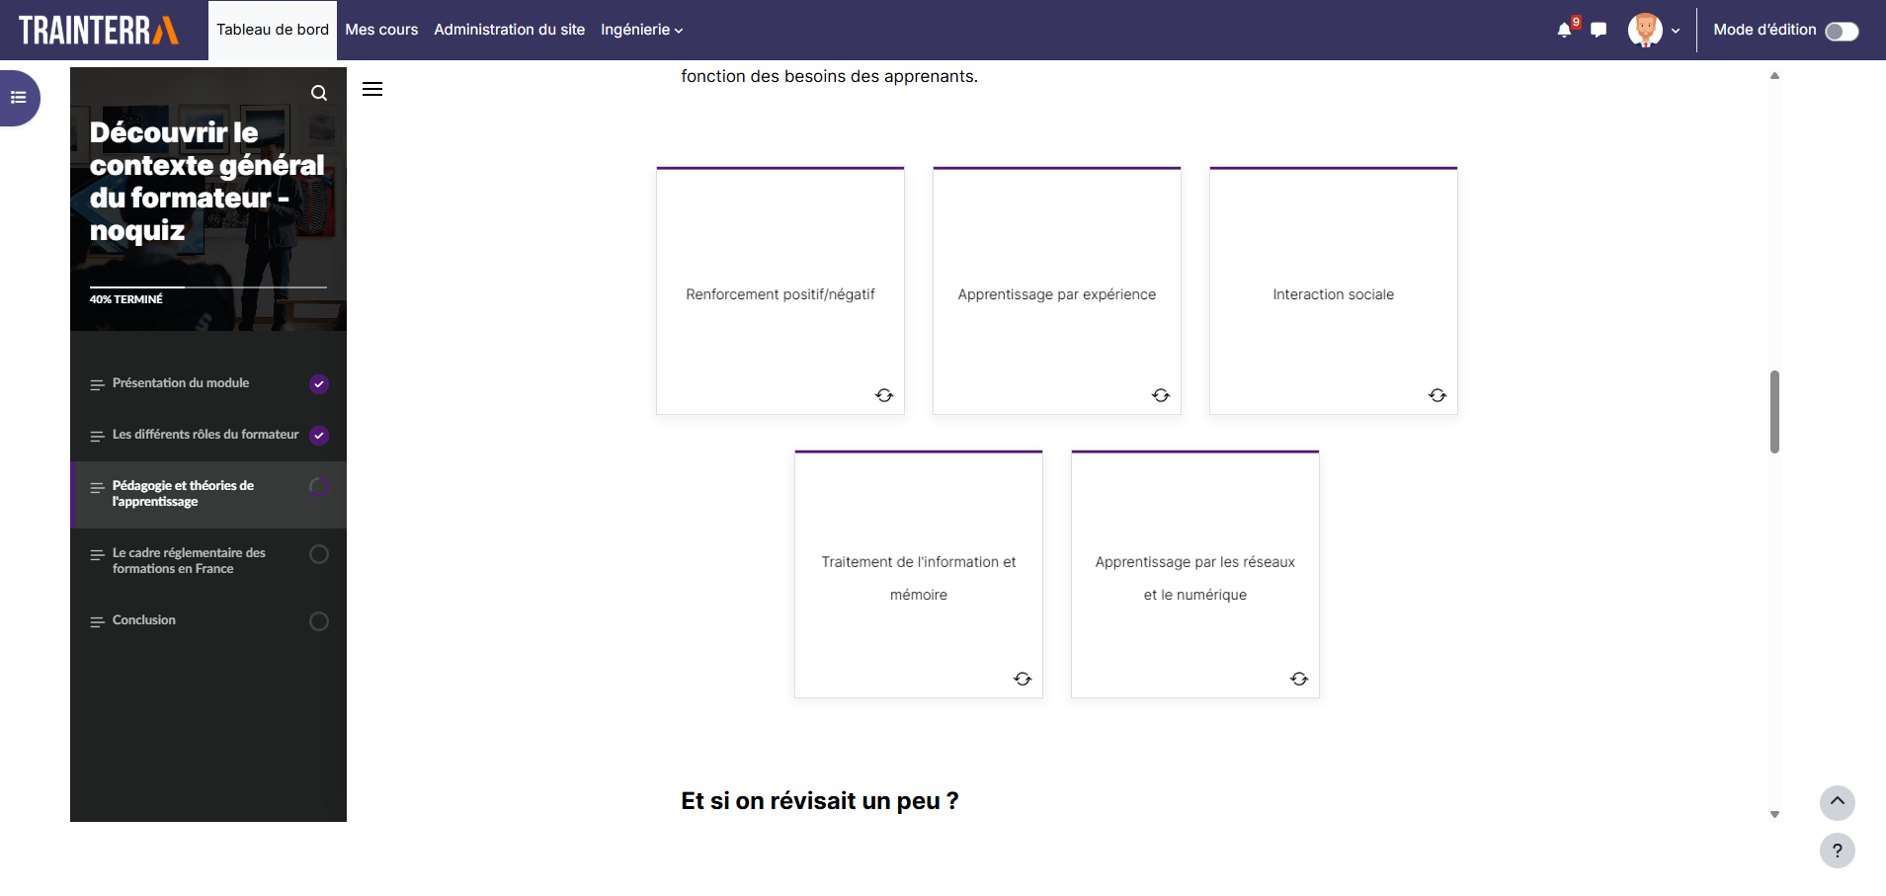Click the scroll-to-top arrow button
Screen dimensions: 1886x896
click(1837, 803)
